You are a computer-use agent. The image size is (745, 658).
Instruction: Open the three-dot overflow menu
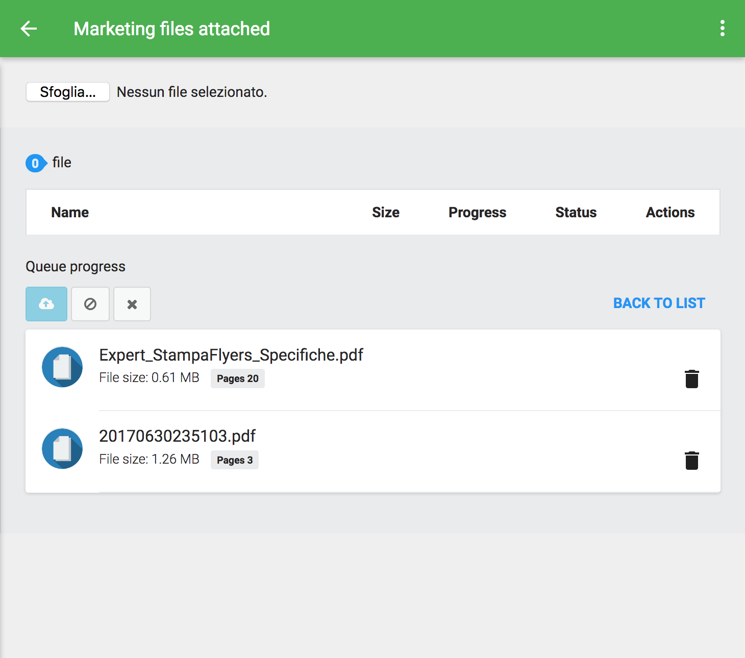722,29
